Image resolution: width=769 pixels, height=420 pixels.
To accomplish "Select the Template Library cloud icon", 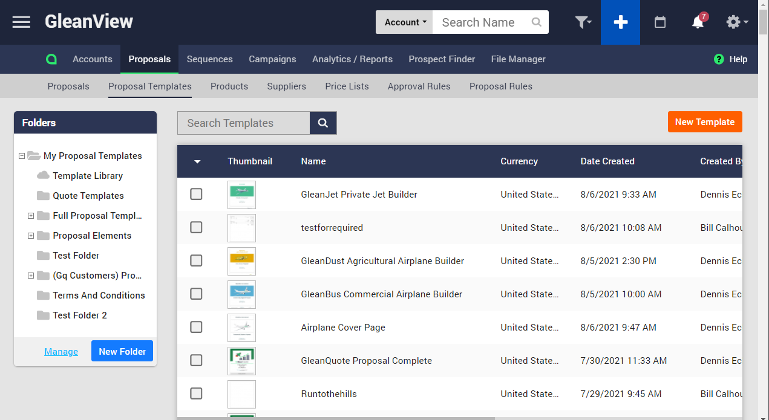I will click(x=43, y=176).
